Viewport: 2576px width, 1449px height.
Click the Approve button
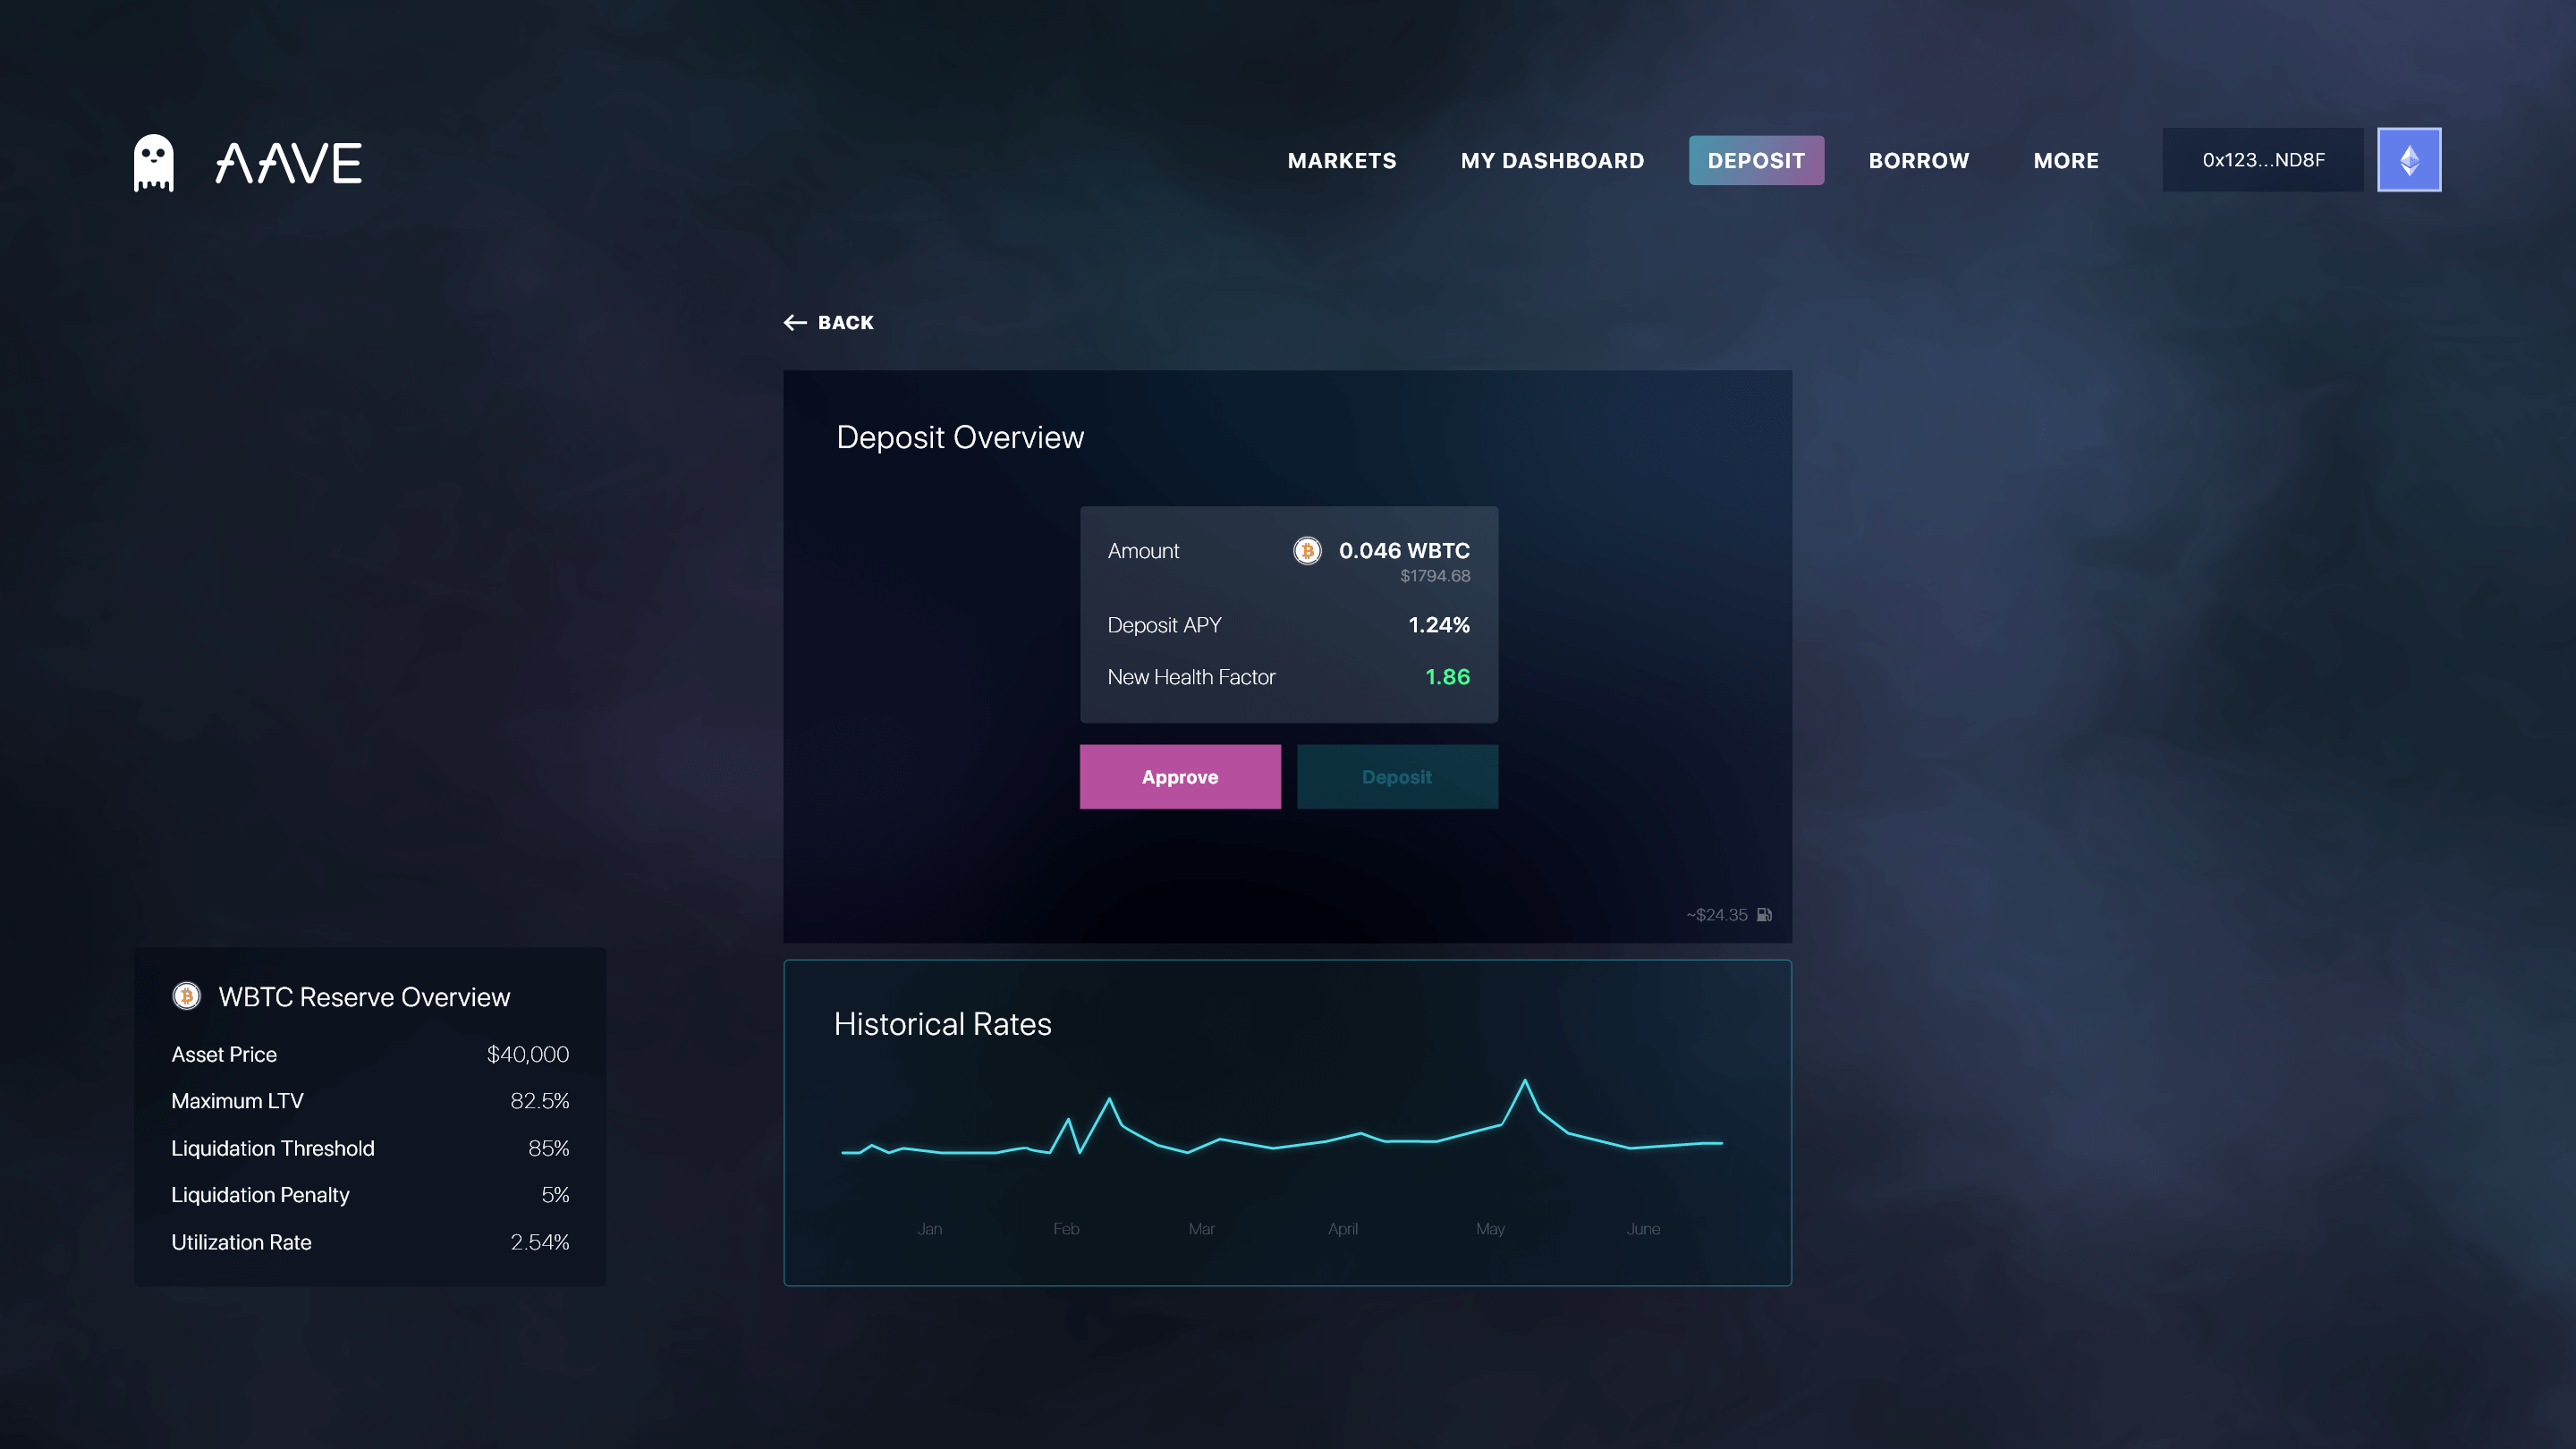(1180, 777)
